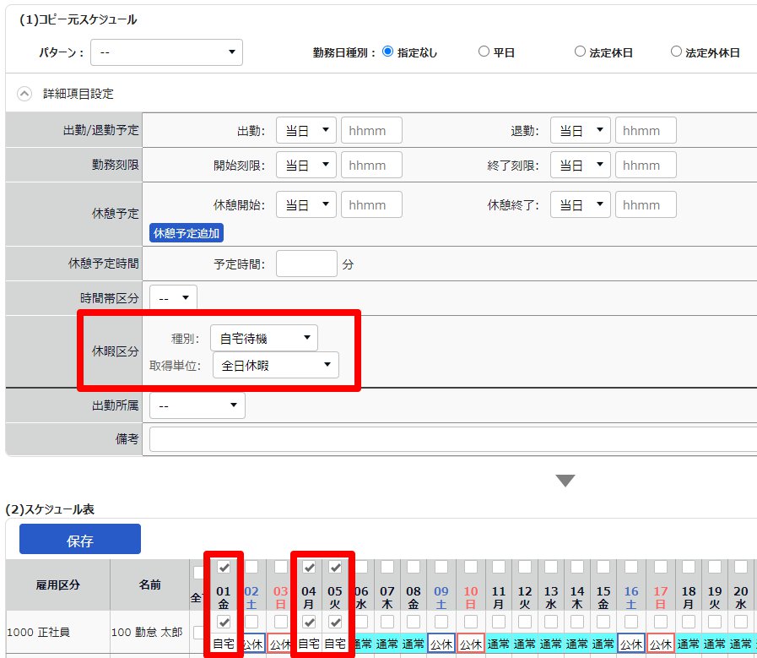Viewport: 757px width, 658px height.
Task: Click 公休 schedule cell for day 10
Action: coord(471,644)
